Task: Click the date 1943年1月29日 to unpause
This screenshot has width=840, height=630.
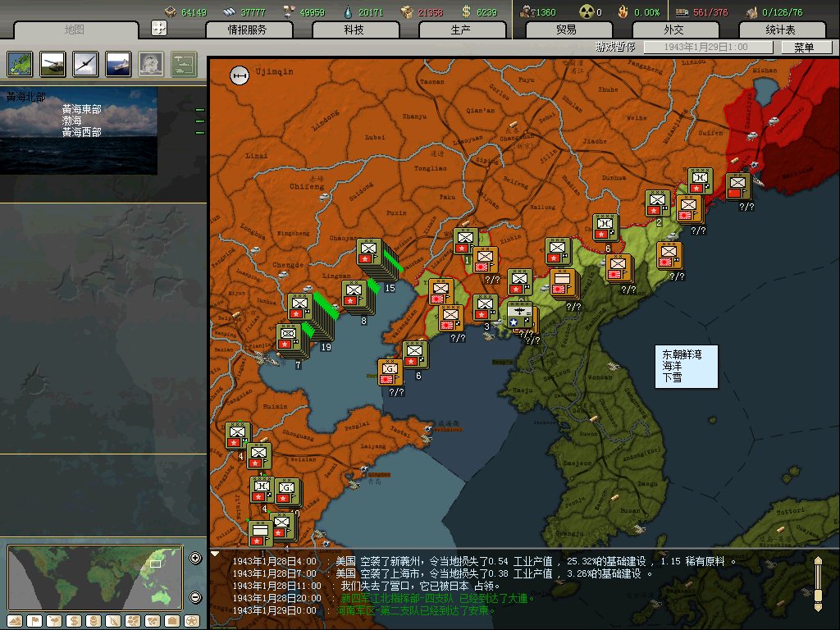Action: [708, 48]
